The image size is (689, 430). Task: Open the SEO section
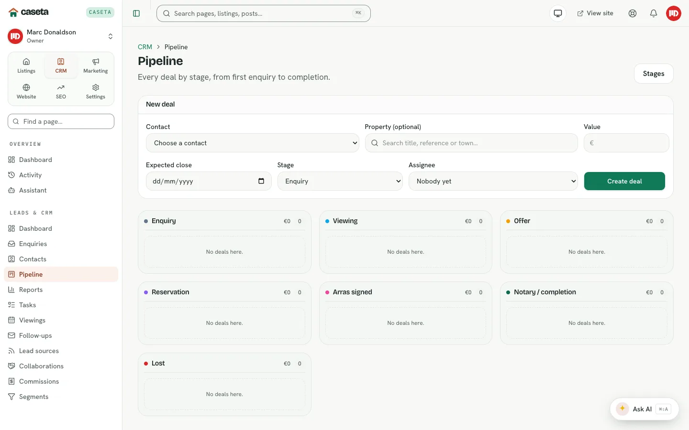point(61,92)
